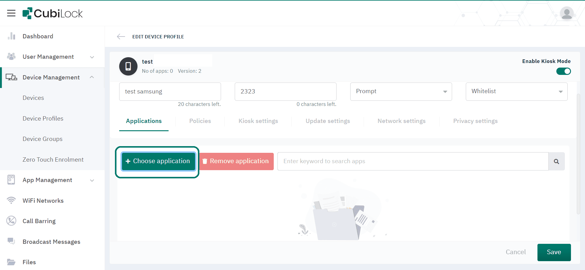Collapse the Device Management section
The width and height of the screenshot is (585, 270).
[x=92, y=77]
